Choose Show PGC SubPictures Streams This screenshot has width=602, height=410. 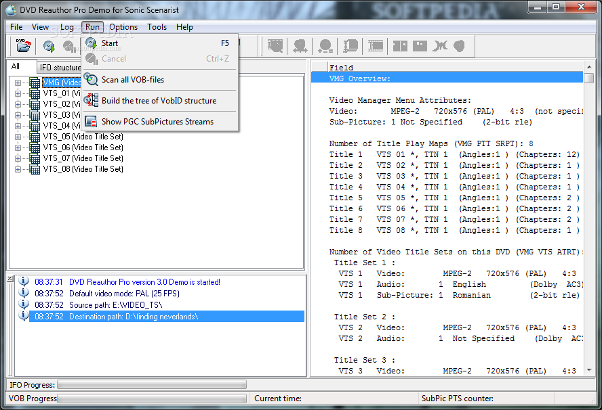[159, 122]
